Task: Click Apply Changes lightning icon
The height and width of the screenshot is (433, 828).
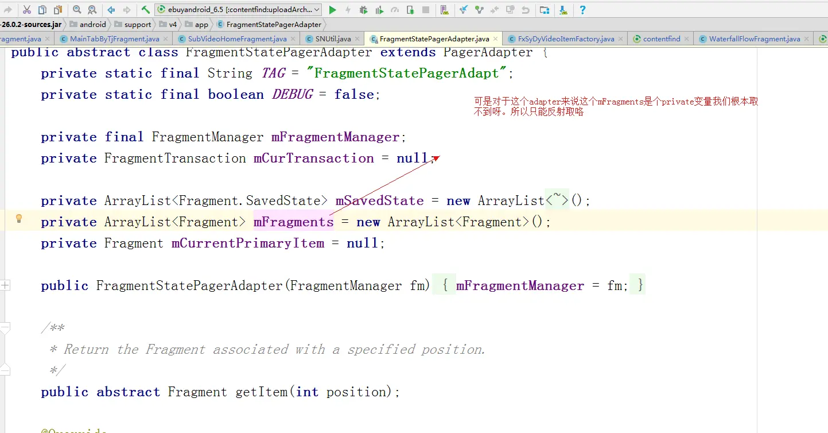Action: point(348,10)
